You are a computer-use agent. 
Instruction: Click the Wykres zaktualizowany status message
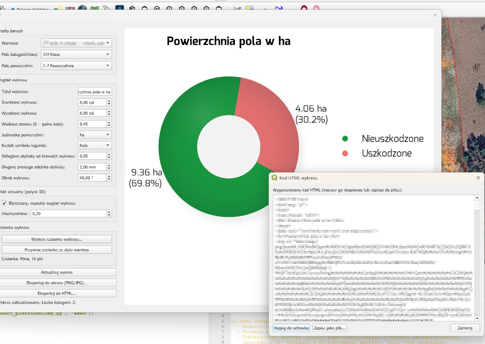click(38, 302)
